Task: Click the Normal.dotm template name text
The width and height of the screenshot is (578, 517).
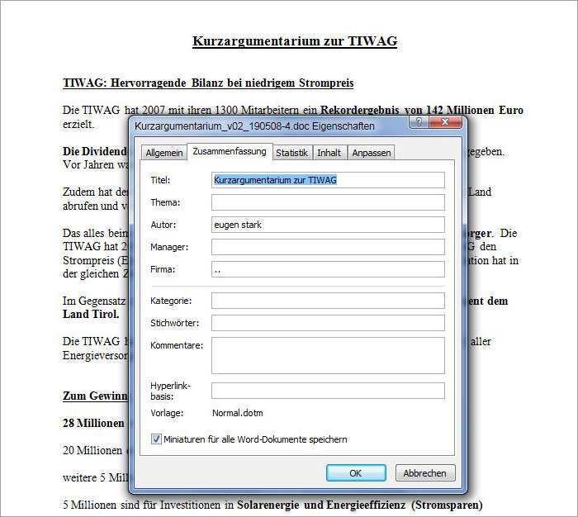Action: (238, 413)
